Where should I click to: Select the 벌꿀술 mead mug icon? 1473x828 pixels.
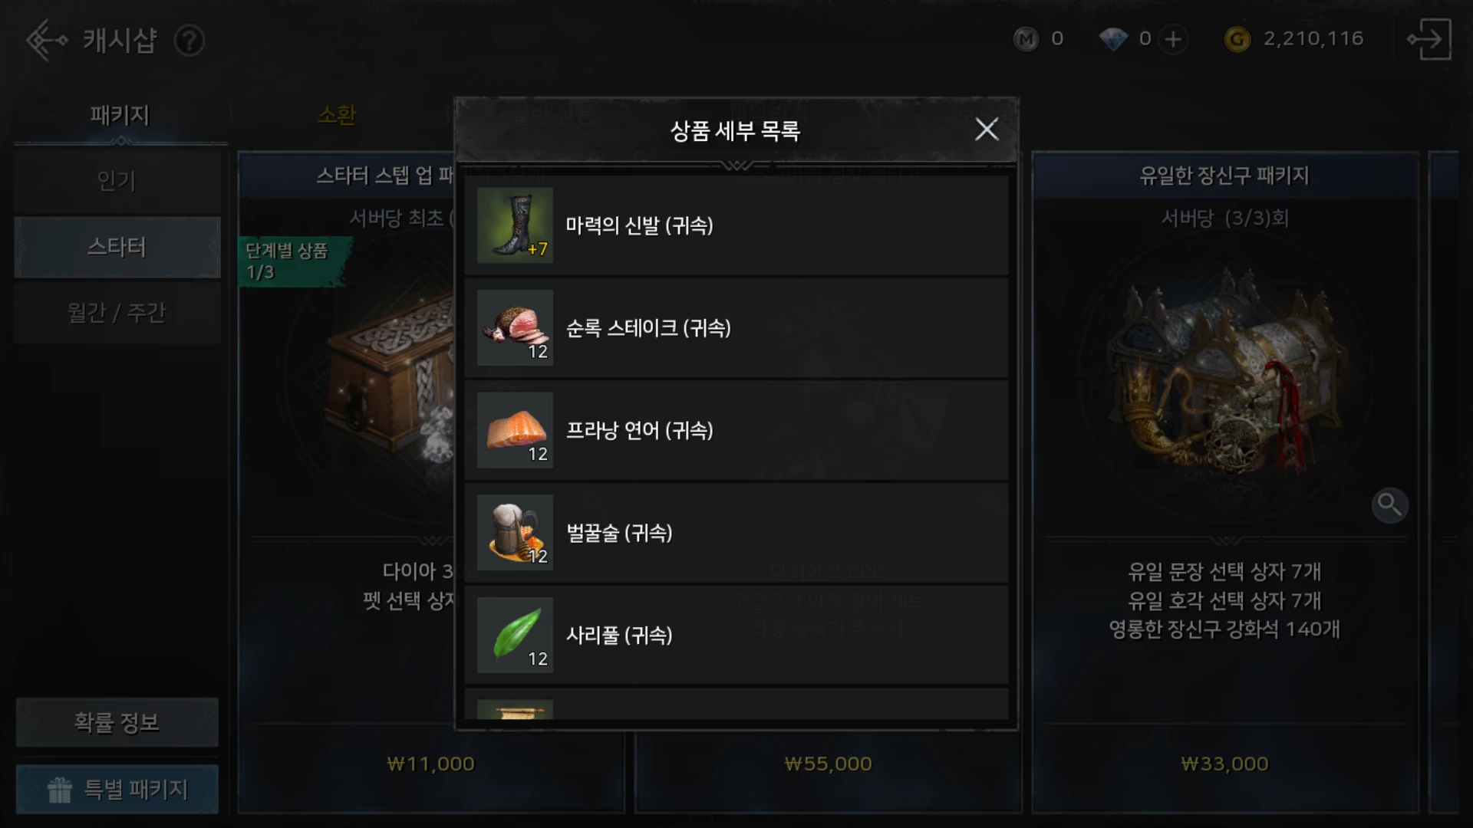tap(515, 532)
